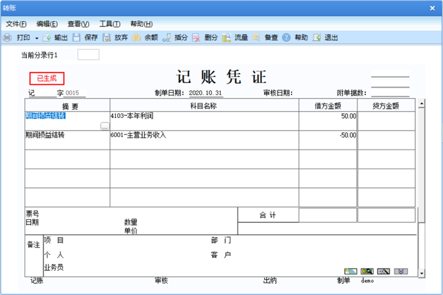Open the 编辑(E) menu
Viewport: 443px width, 295px height.
click(x=47, y=24)
